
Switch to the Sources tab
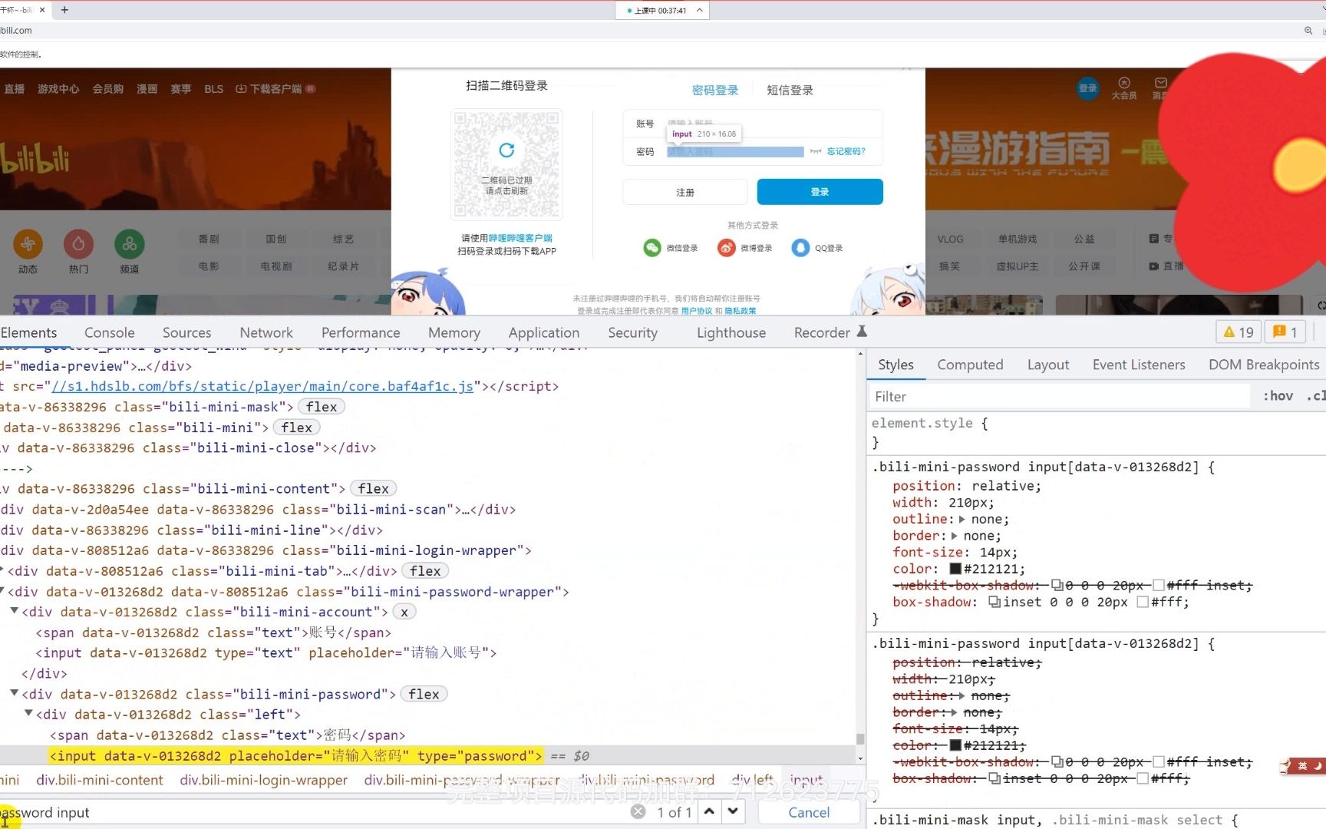[x=186, y=332]
